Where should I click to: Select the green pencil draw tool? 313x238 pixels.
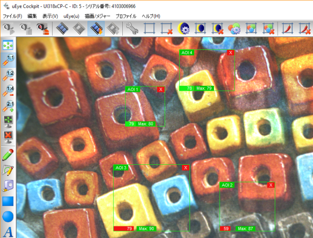pos(8,154)
